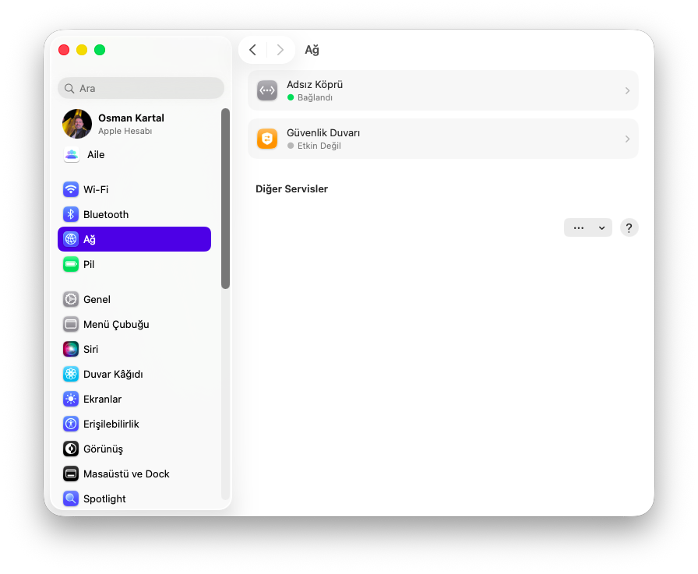This screenshot has height=574, width=698.
Task: Click the Erişilebilirlik accessibility icon
Action: [x=71, y=424]
